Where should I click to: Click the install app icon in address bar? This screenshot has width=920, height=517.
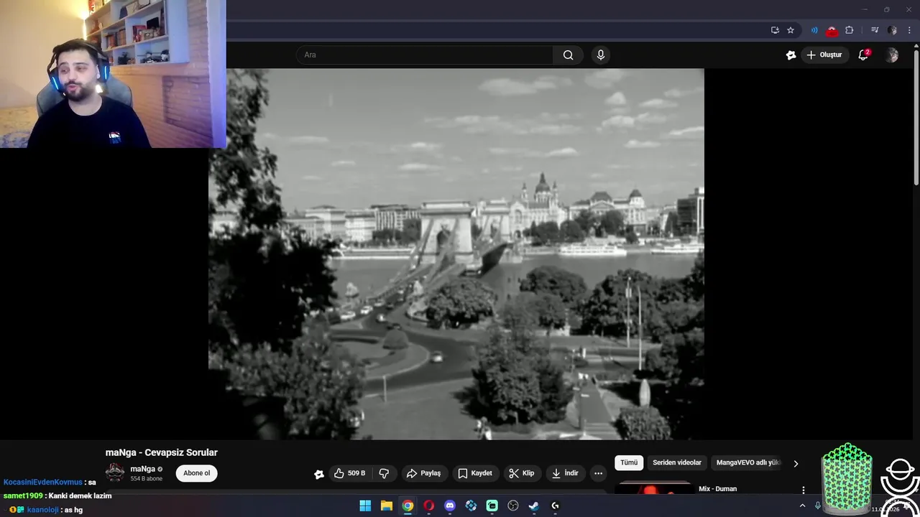(x=775, y=30)
